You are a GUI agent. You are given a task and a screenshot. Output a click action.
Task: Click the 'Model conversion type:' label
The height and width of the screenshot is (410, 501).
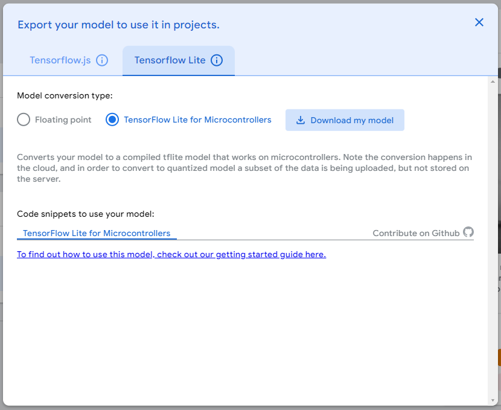pyautogui.click(x=65, y=95)
